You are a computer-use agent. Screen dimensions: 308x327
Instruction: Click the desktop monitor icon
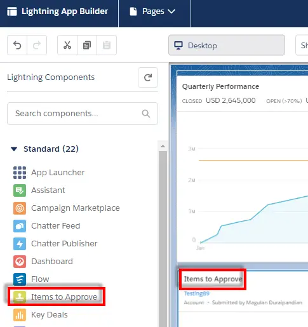click(178, 46)
